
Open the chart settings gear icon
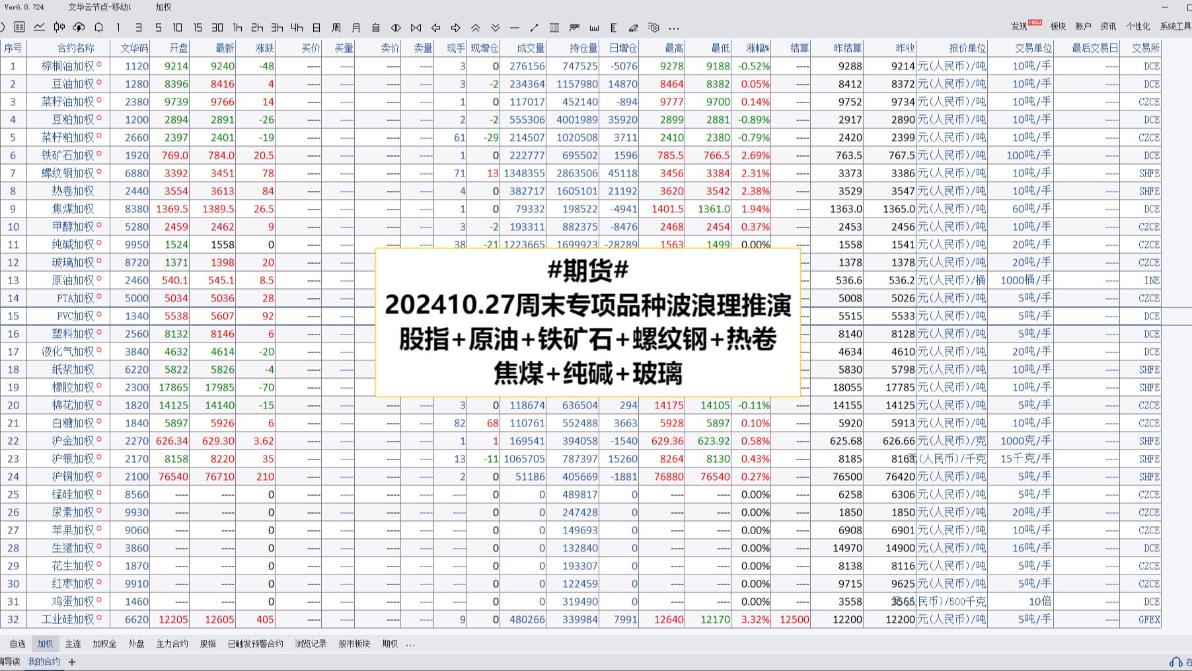[x=653, y=27]
